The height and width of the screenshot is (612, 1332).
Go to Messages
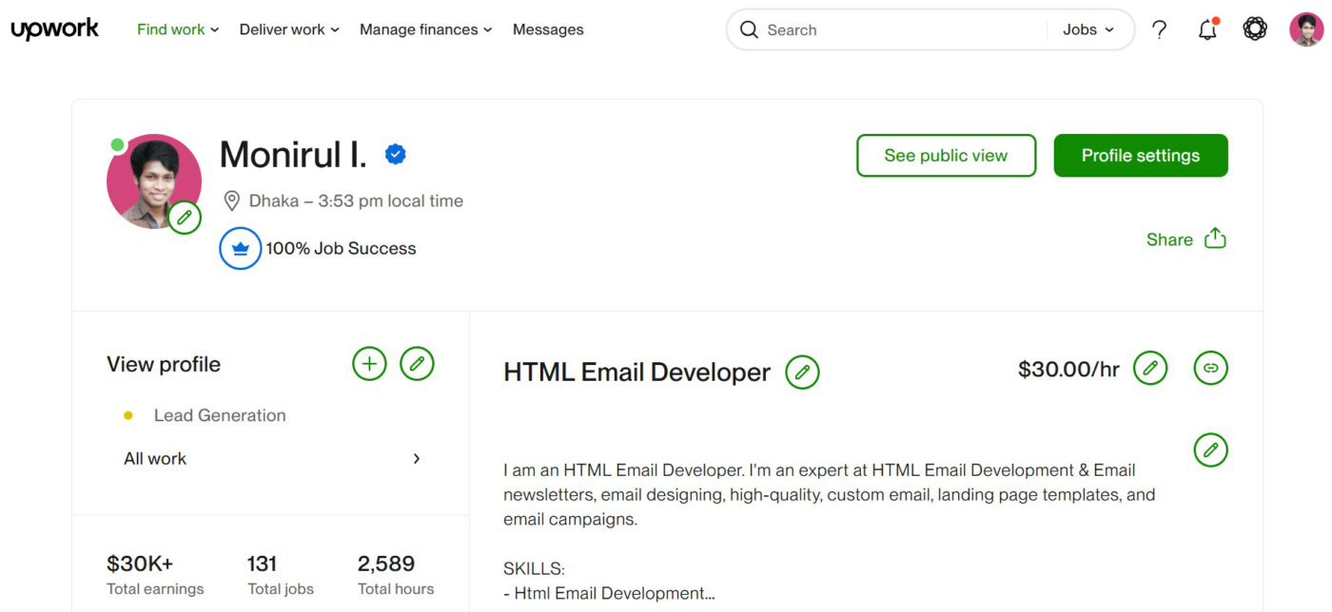coord(547,29)
